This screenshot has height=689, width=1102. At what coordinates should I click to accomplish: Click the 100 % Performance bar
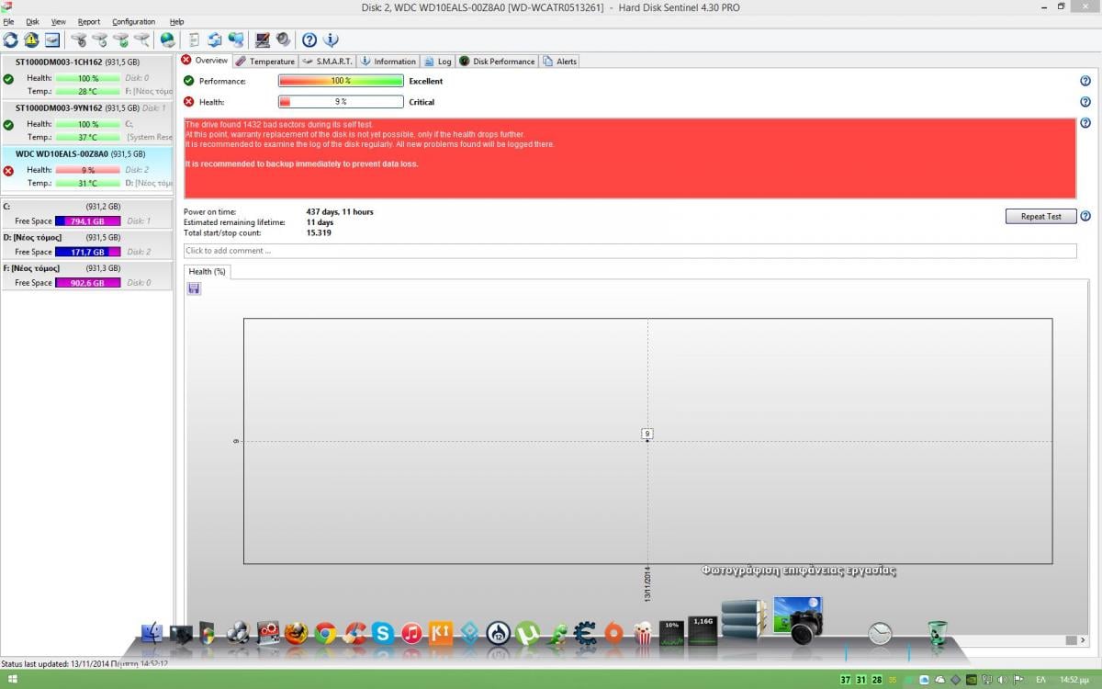341,81
